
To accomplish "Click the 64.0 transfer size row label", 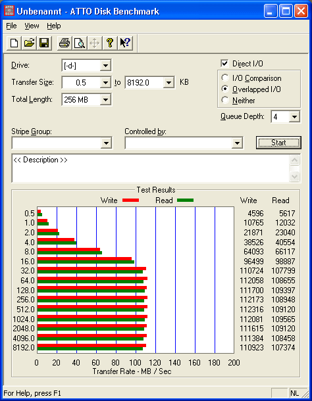I will (x=28, y=281).
